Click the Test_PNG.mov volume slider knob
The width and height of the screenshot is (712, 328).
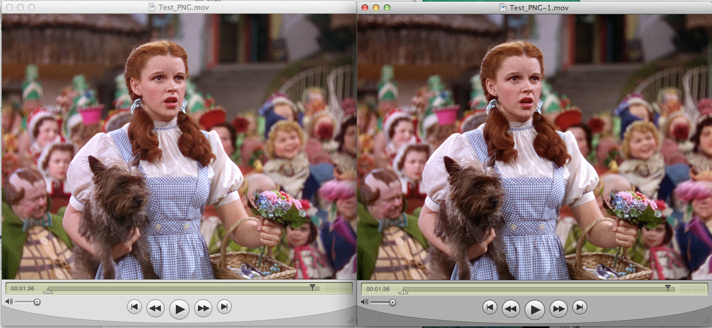tap(37, 302)
